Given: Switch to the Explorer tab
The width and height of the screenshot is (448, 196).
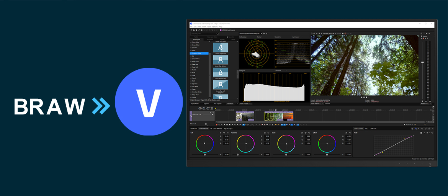Looking at the screenshot, I should [x=206, y=104].
